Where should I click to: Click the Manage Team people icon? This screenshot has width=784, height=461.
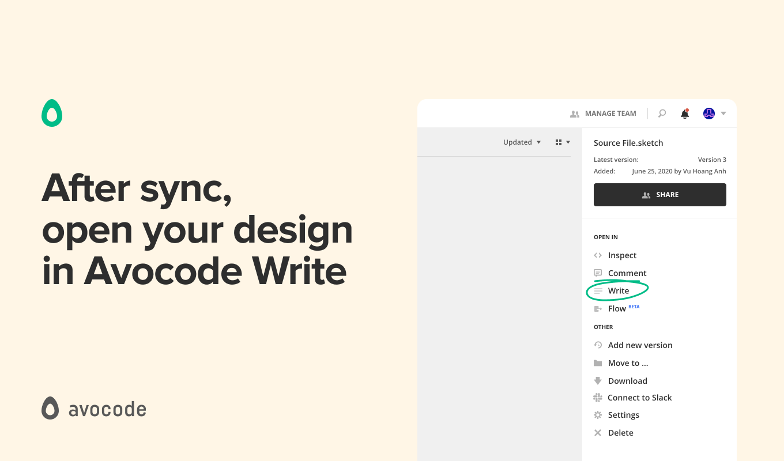coord(574,114)
